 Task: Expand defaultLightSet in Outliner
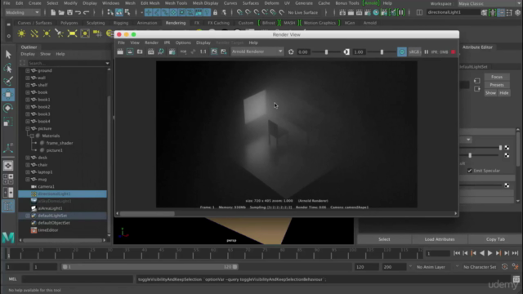click(28, 216)
